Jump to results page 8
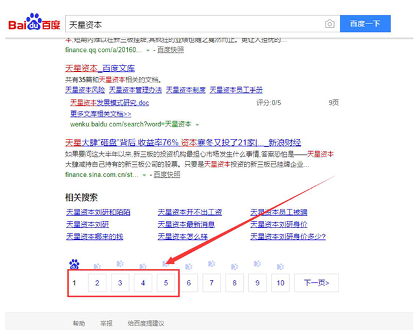415x330 pixels. coord(235,283)
